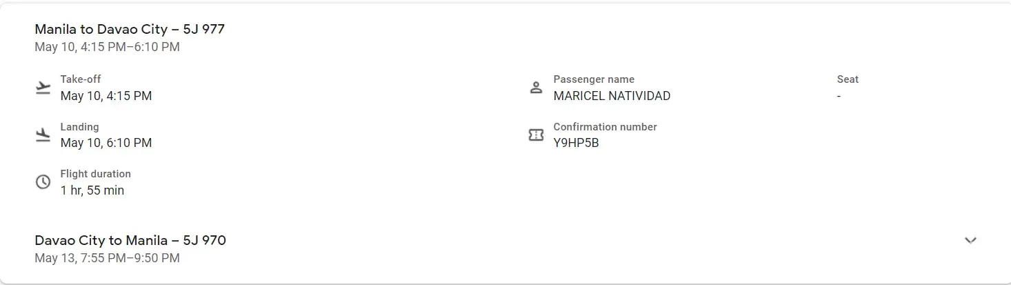Click the confirmation number ticket icon
1011x285 pixels.
(x=536, y=135)
